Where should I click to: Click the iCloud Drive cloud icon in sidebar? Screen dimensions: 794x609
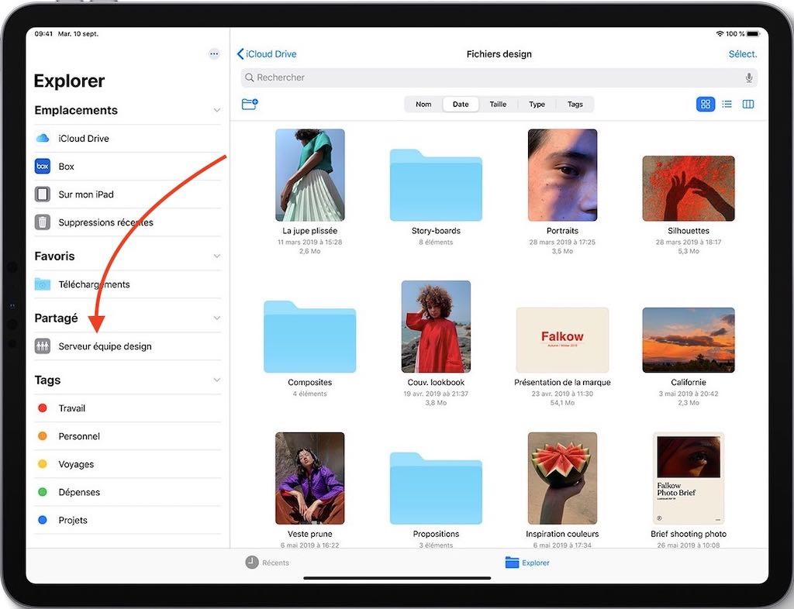(x=43, y=138)
